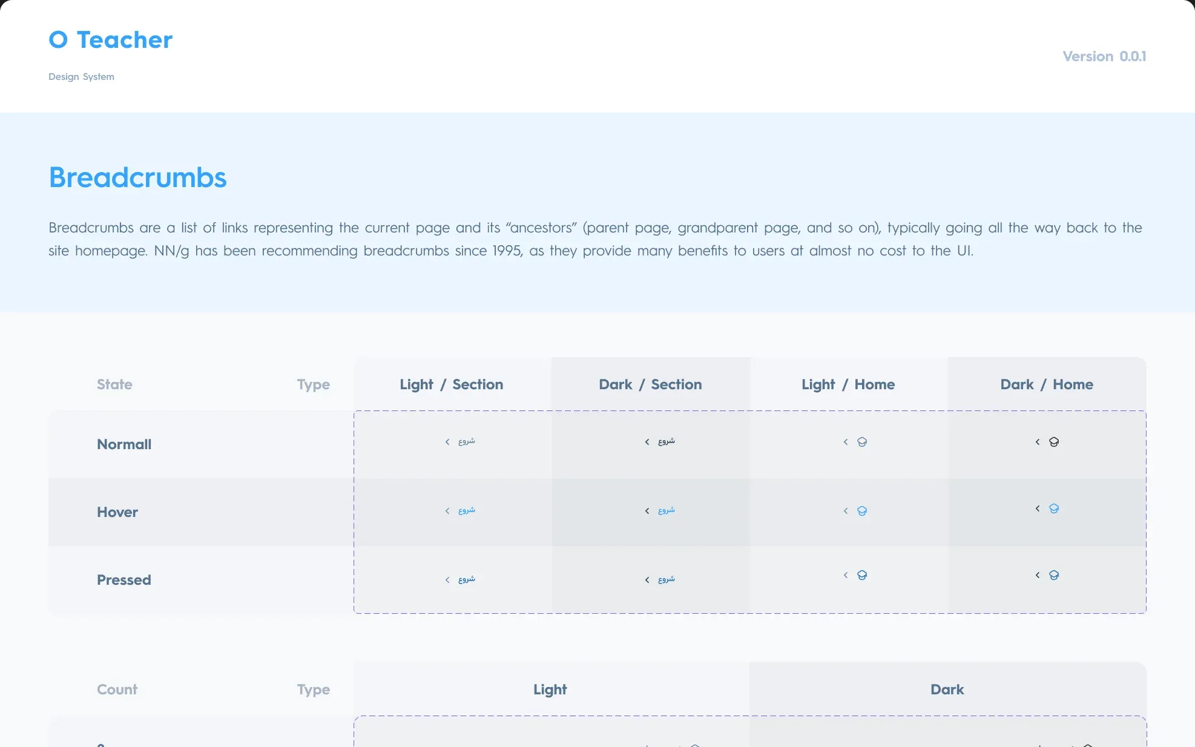Click the State column label
The width and height of the screenshot is (1195, 747).
[114, 384]
